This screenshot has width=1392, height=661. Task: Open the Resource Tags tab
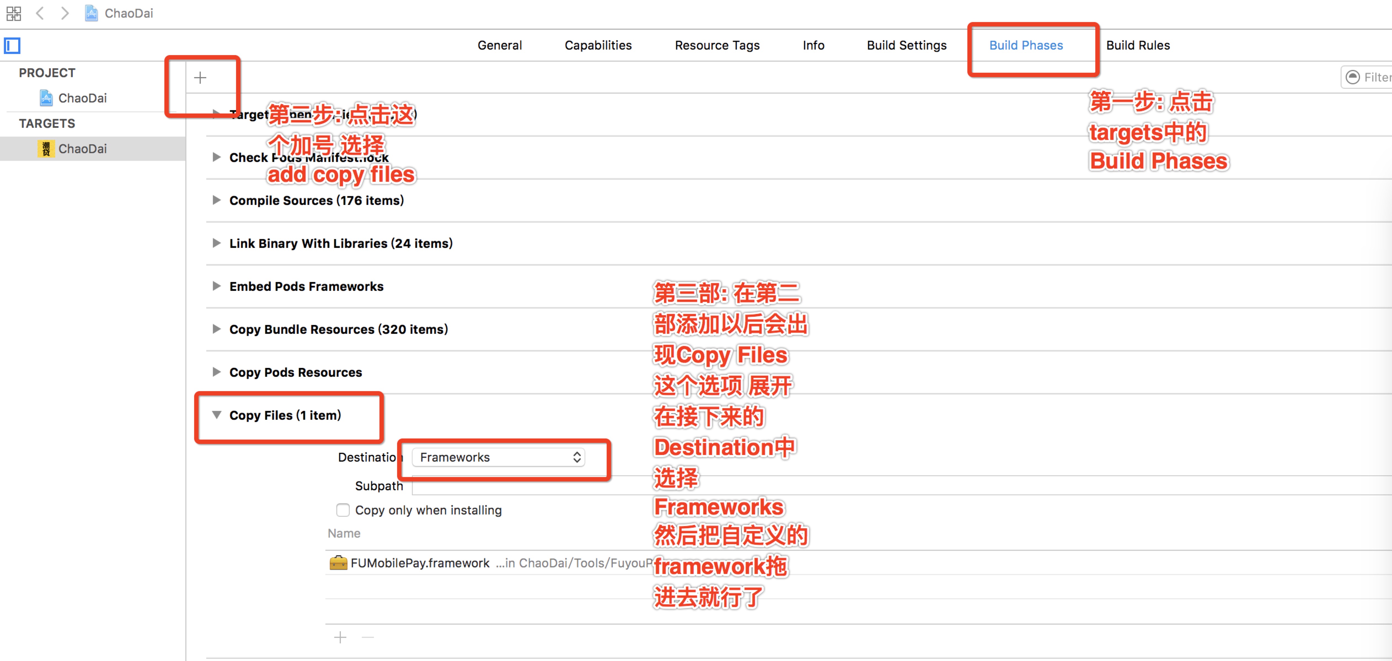[717, 45]
